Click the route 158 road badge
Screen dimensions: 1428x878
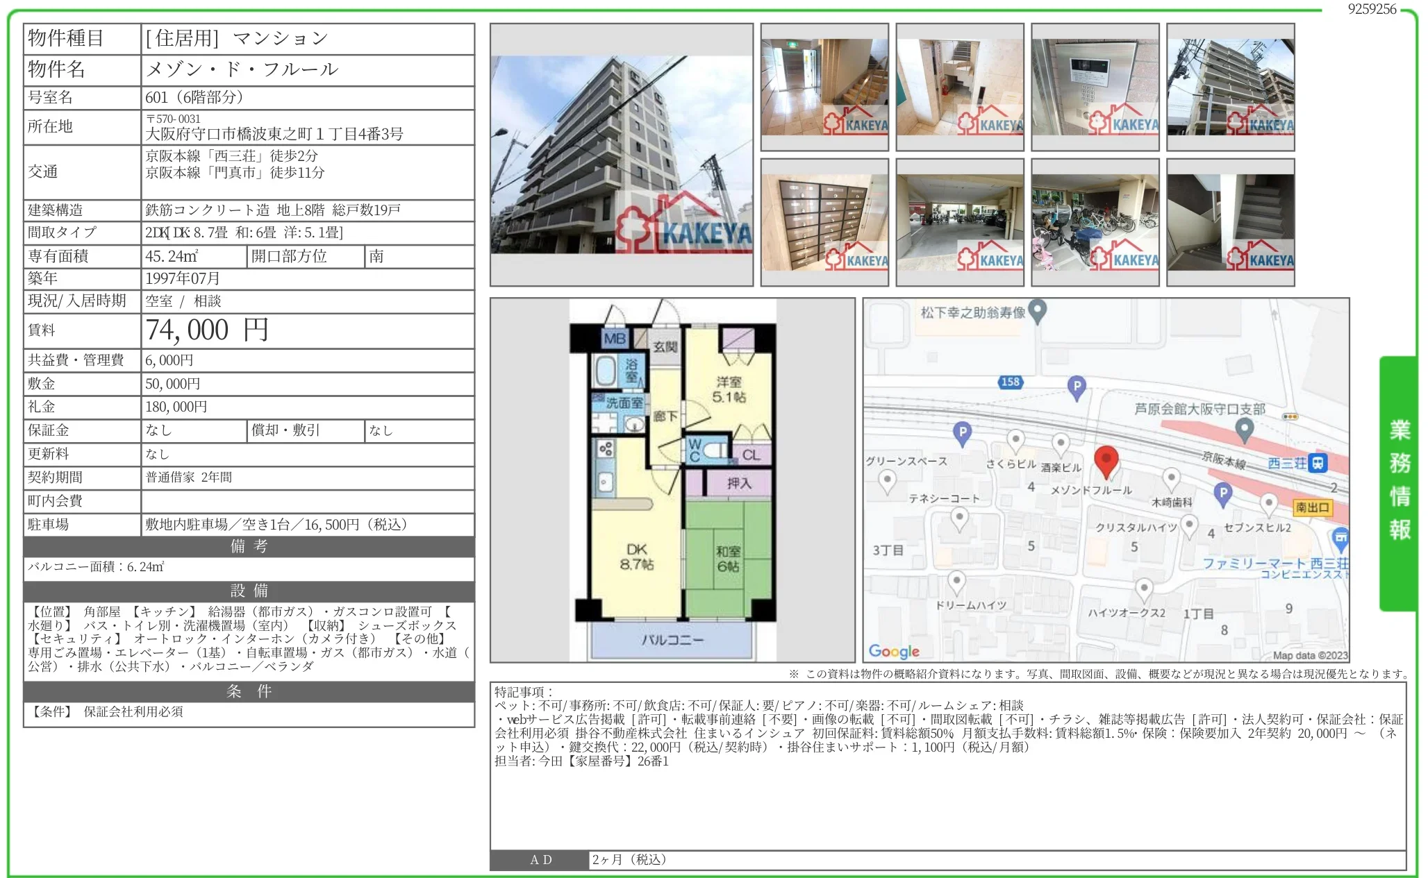click(x=1010, y=382)
